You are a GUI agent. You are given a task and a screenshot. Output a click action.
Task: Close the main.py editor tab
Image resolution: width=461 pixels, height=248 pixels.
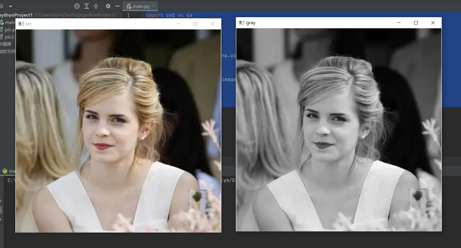pos(154,6)
